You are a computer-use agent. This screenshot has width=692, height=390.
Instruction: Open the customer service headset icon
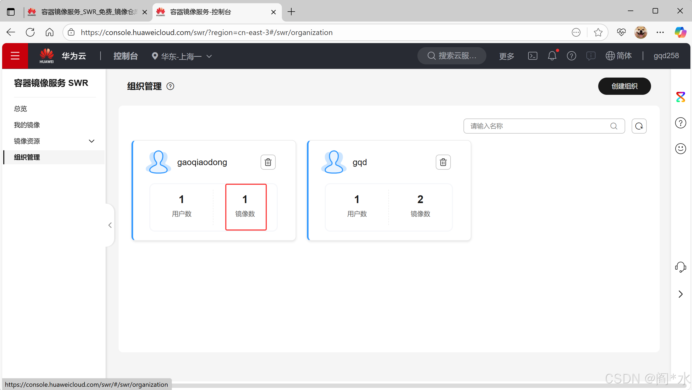click(680, 267)
